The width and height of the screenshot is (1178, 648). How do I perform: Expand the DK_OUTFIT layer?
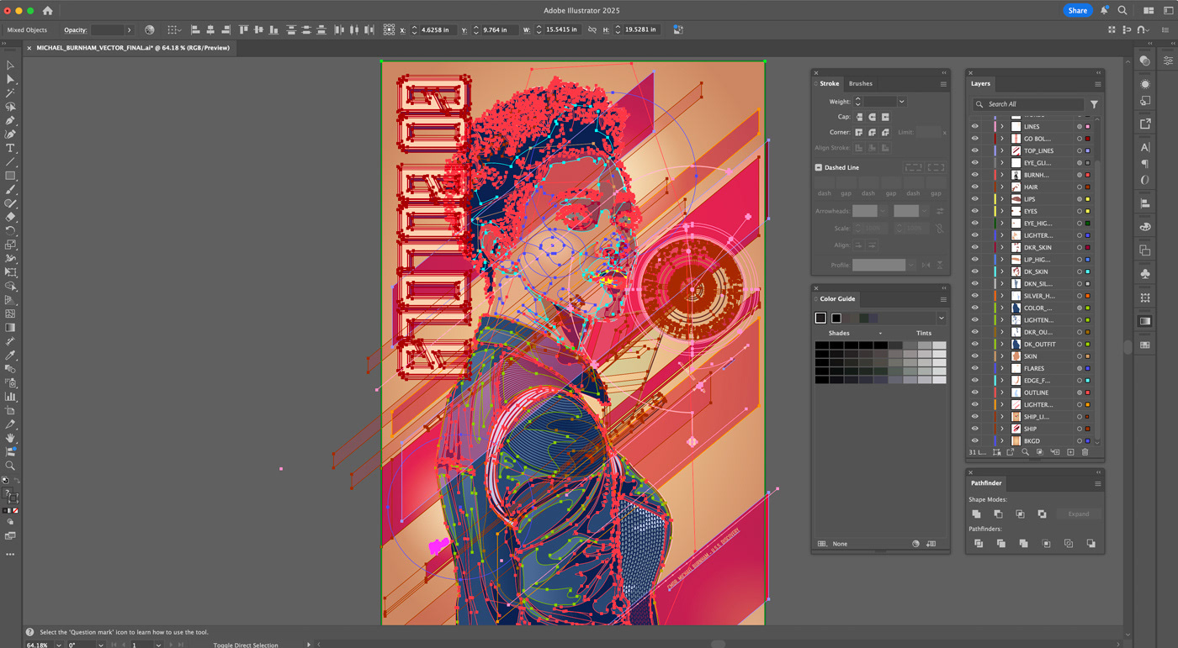[x=1002, y=344]
